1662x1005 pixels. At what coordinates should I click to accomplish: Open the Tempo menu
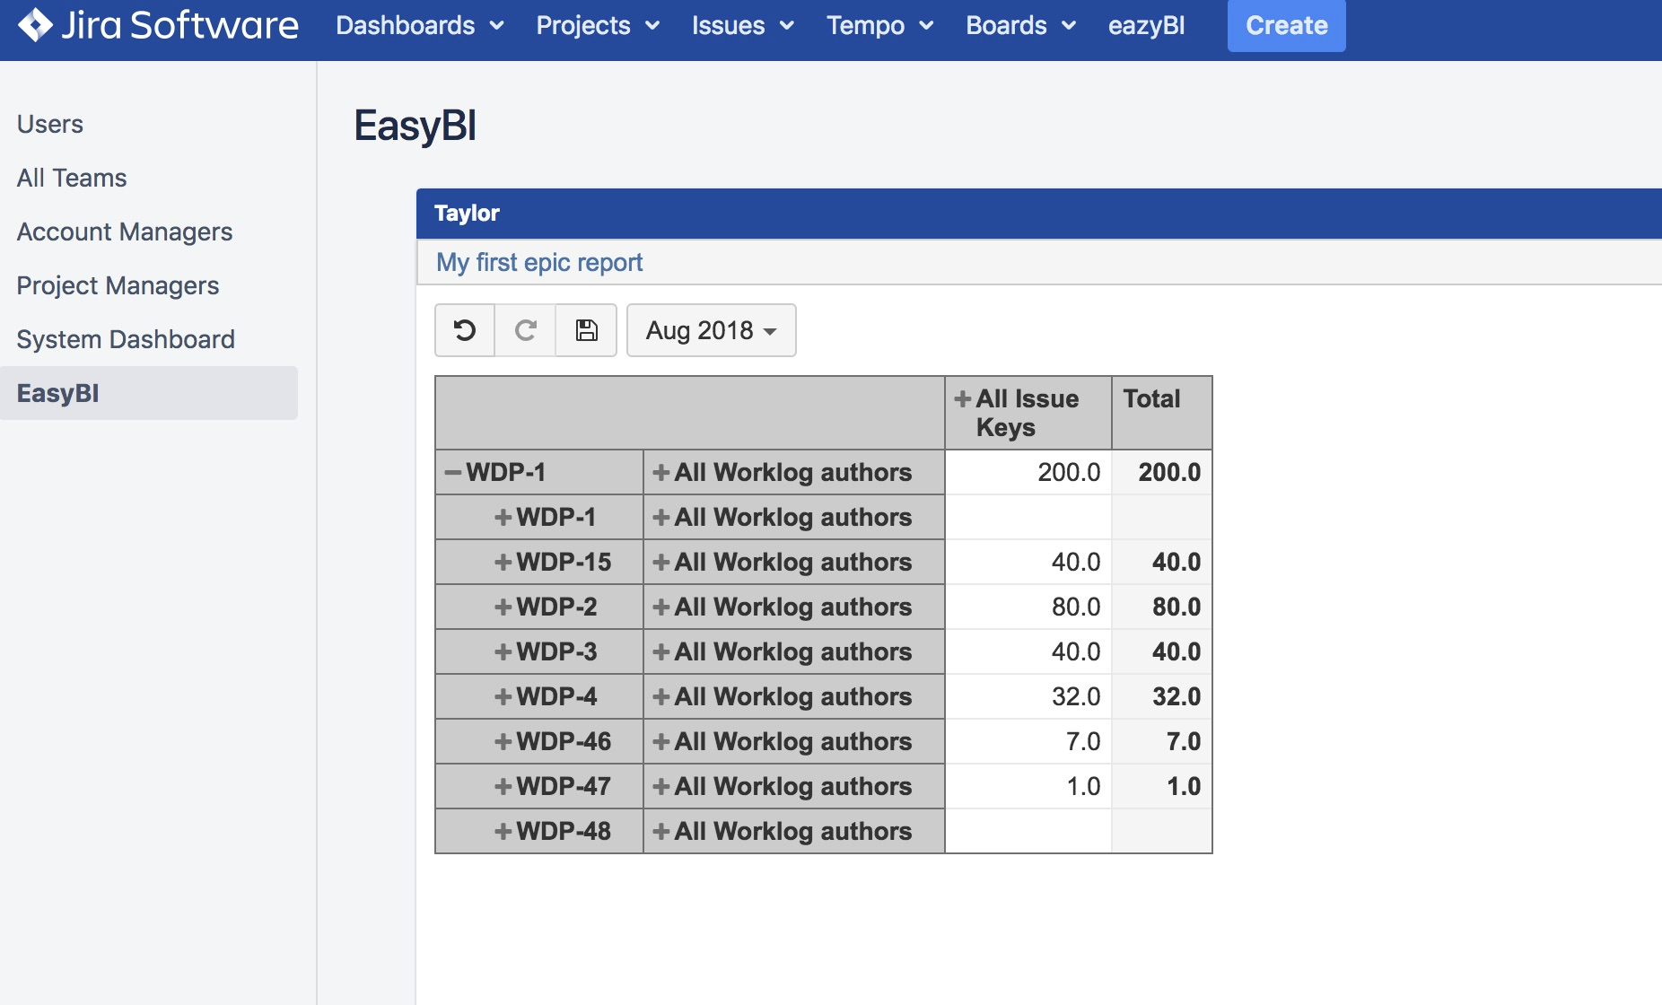[x=879, y=25]
